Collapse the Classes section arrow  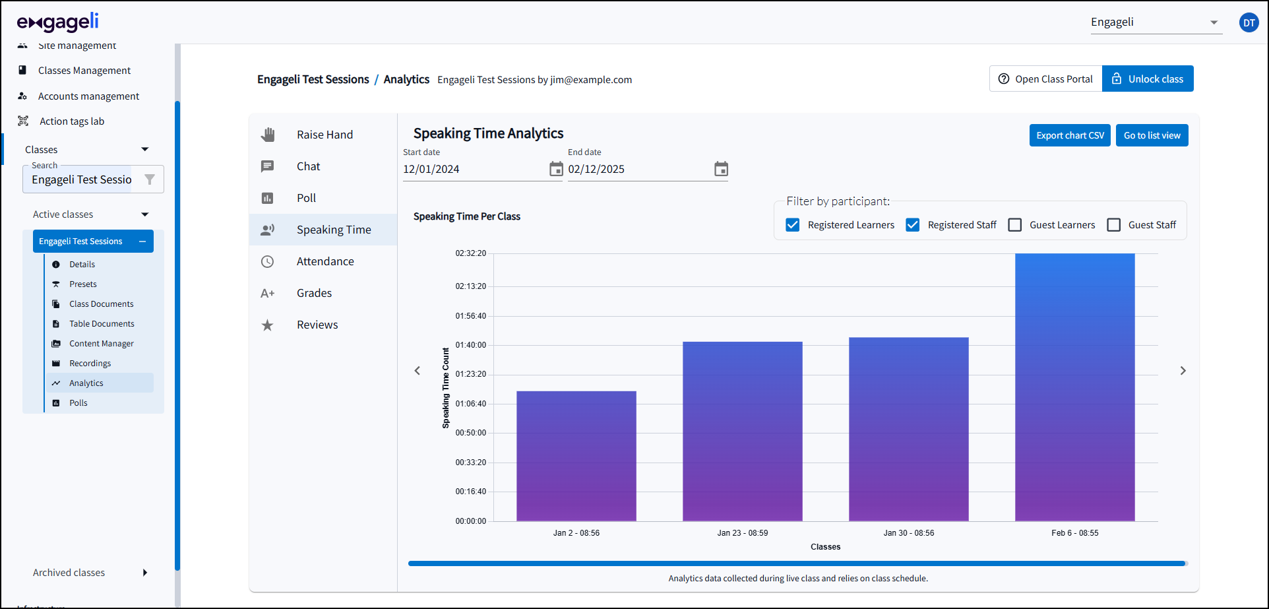click(145, 149)
